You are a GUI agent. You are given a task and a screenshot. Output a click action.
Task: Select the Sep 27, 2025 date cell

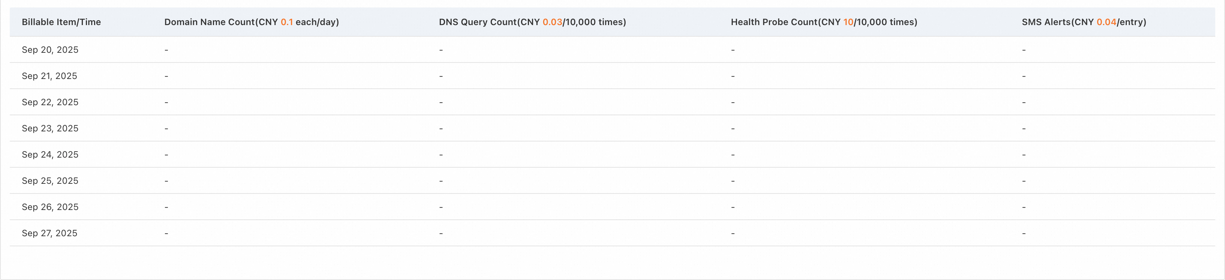(x=49, y=233)
